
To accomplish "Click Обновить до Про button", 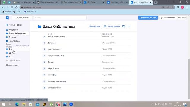I will click(148, 18).
